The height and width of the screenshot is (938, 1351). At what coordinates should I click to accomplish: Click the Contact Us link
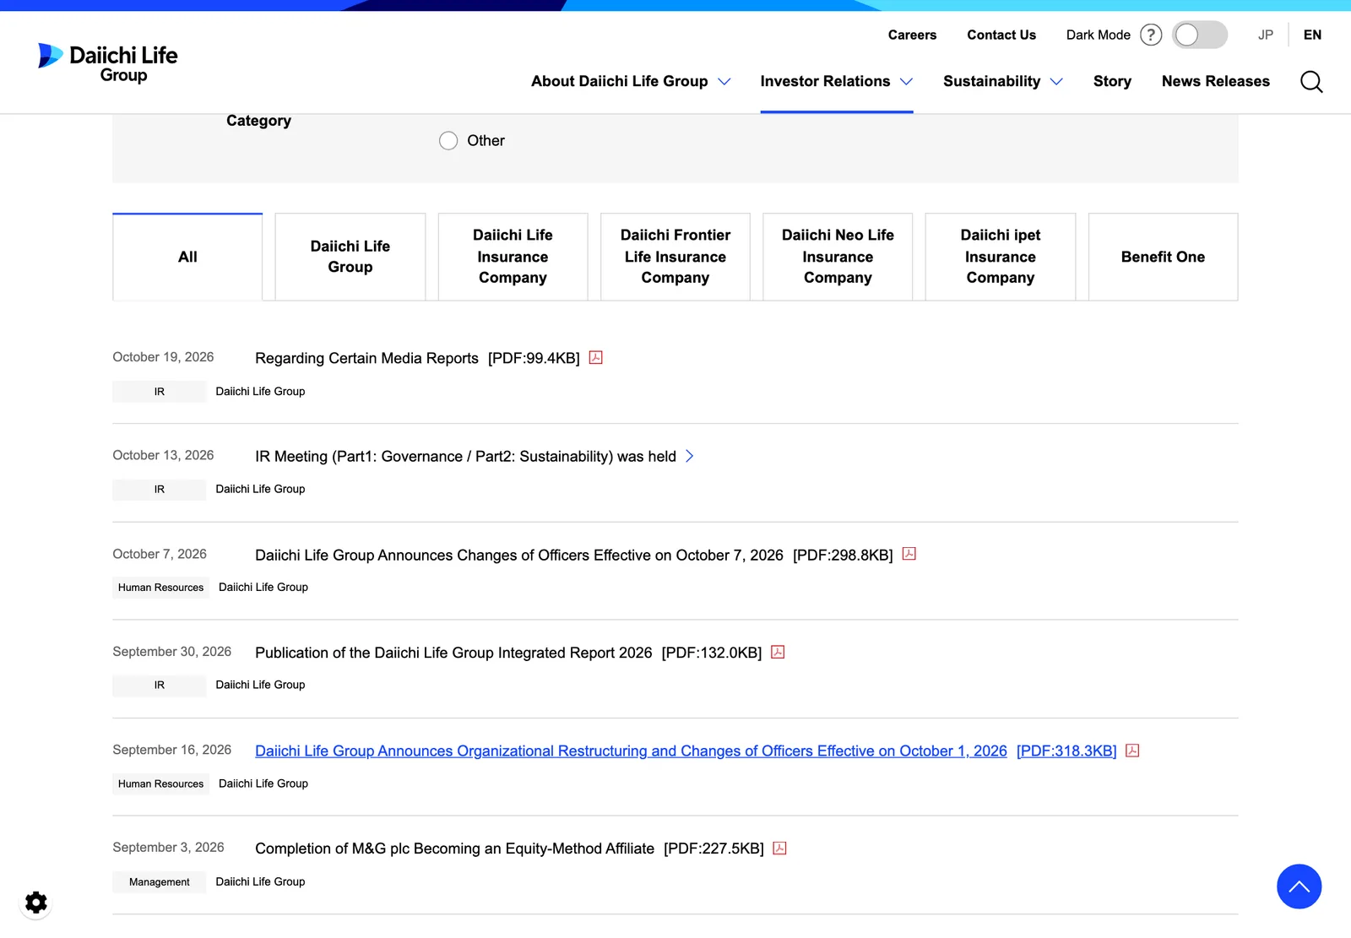coord(1001,35)
